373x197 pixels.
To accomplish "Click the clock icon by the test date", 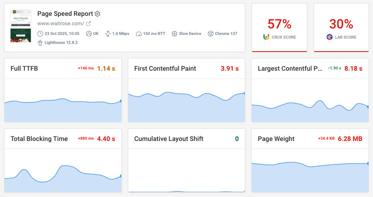I will (40, 34).
